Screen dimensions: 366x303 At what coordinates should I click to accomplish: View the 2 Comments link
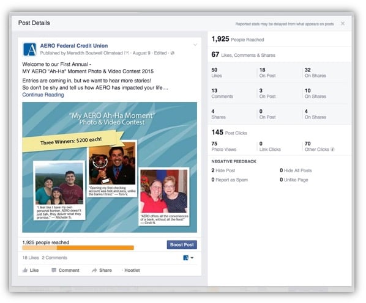pos(54,258)
